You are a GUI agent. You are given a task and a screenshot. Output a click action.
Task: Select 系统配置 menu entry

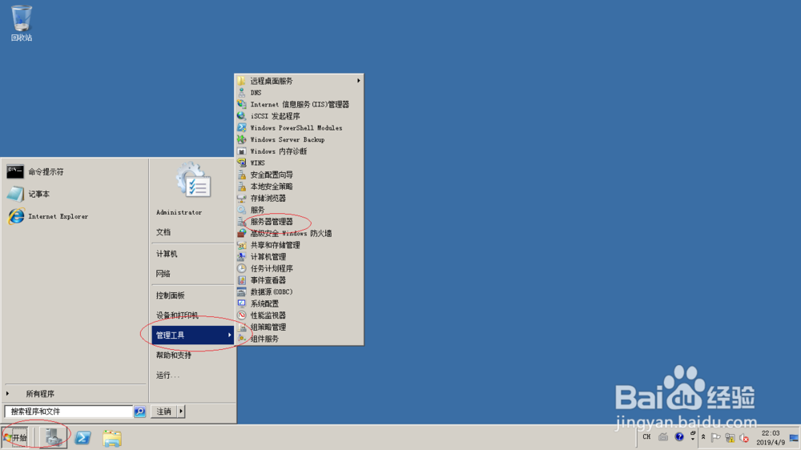[x=299, y=304]
